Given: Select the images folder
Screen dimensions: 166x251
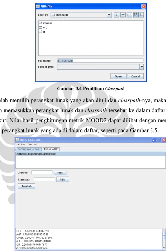Looking at the screenshot, I should coord(46,23).
